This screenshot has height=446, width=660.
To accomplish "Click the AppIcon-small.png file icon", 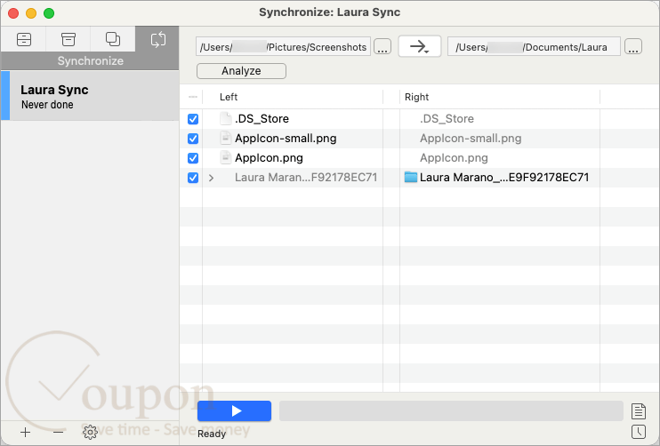I will [226, 138].
